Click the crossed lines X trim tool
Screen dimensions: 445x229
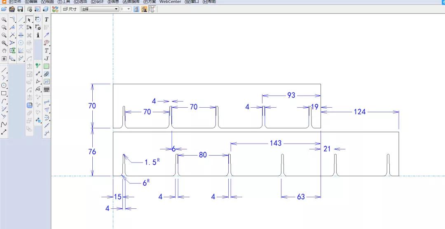point(12,35)
